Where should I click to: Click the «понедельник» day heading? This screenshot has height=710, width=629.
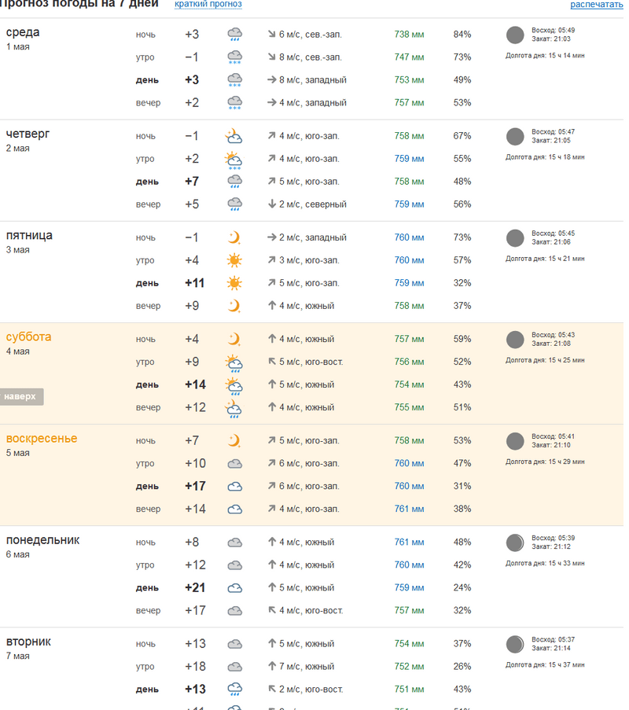pyautogui.click(x=42, y=540)
